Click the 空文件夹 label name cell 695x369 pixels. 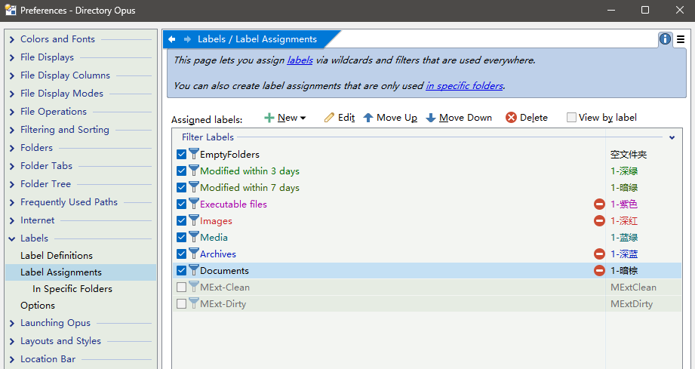pyautogui.click(x=629, y=155)
